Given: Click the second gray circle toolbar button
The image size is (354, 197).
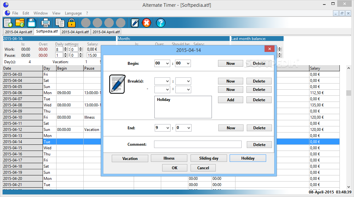Looking at the screenshot, I should (x=97, y=23).
